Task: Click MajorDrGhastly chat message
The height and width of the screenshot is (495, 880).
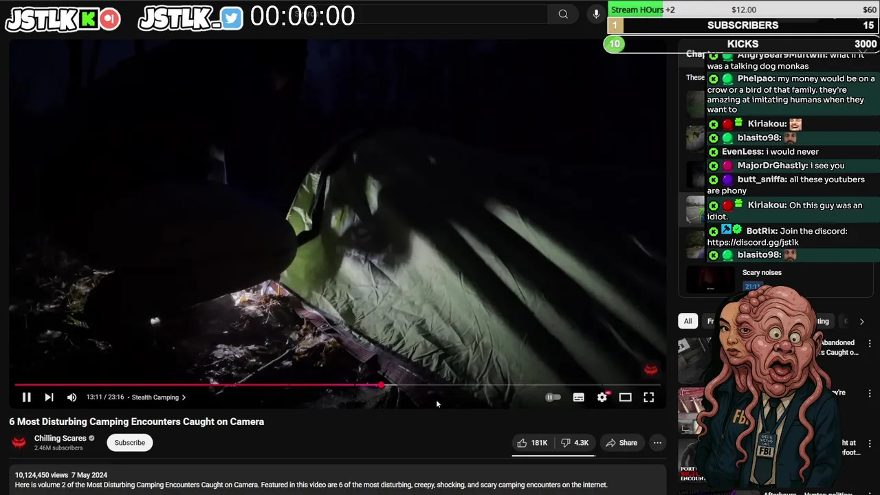Action: [x=793, y=166]
